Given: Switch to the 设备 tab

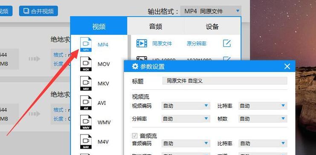Looking at the screenshot, I should [x=212, y=26].
